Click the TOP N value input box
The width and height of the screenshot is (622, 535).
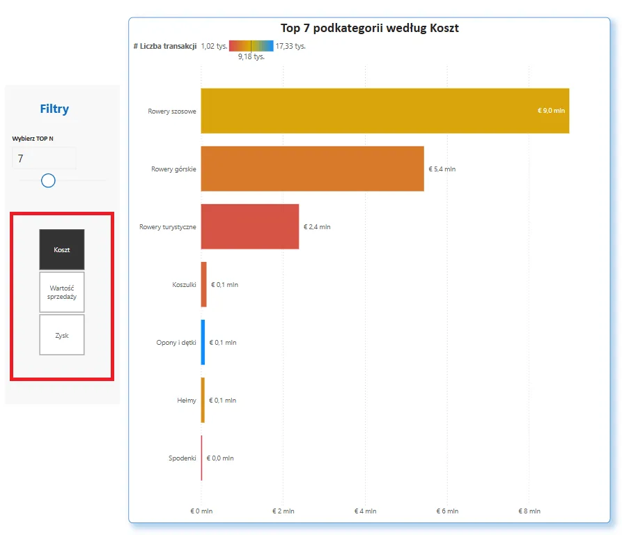point(44,159)
